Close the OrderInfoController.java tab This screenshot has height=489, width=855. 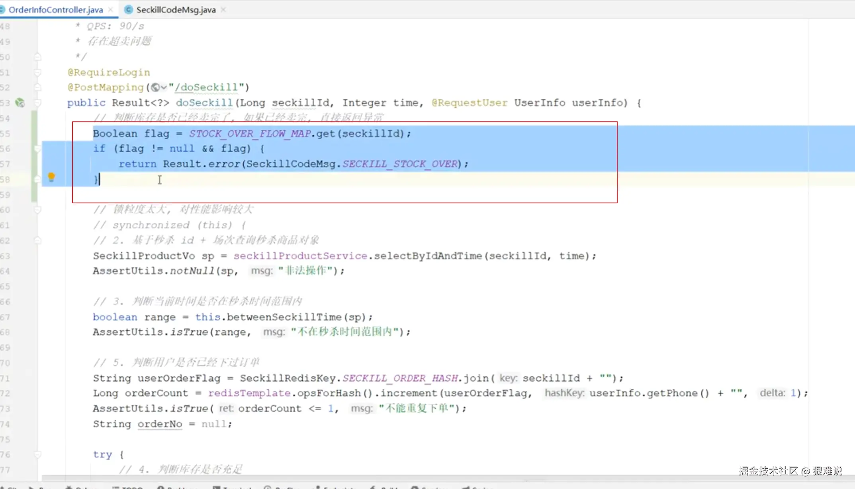pos(111,10)
